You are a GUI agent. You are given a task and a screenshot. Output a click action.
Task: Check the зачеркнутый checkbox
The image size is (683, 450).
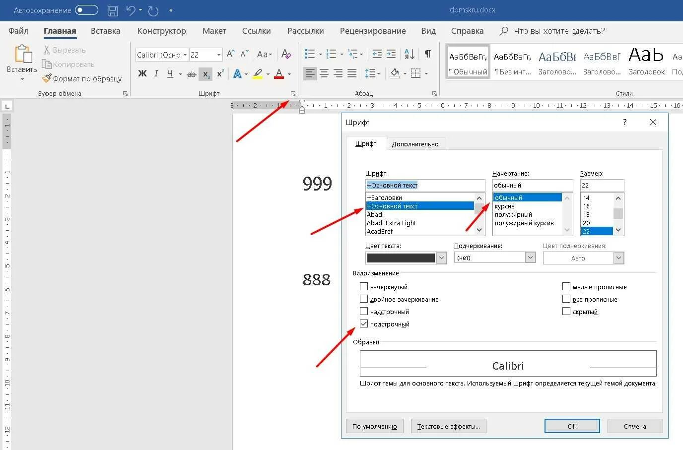pyautogui.click(x=364, y=286)
